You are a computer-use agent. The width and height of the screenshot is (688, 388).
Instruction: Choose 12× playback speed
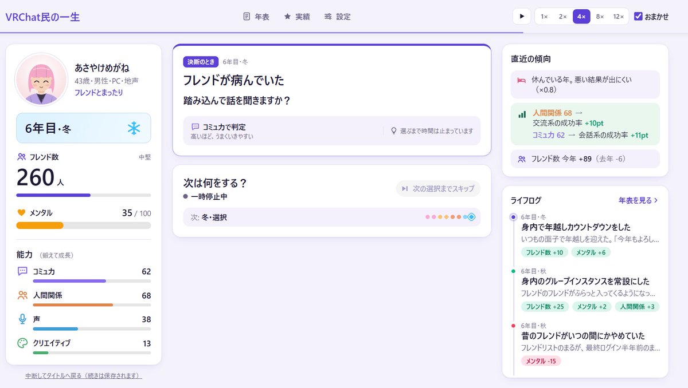coord(618,17)
